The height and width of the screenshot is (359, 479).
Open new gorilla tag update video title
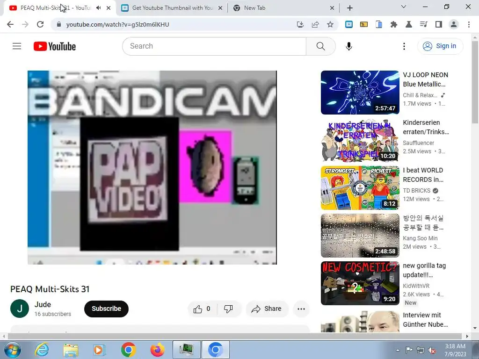(424, 270)
